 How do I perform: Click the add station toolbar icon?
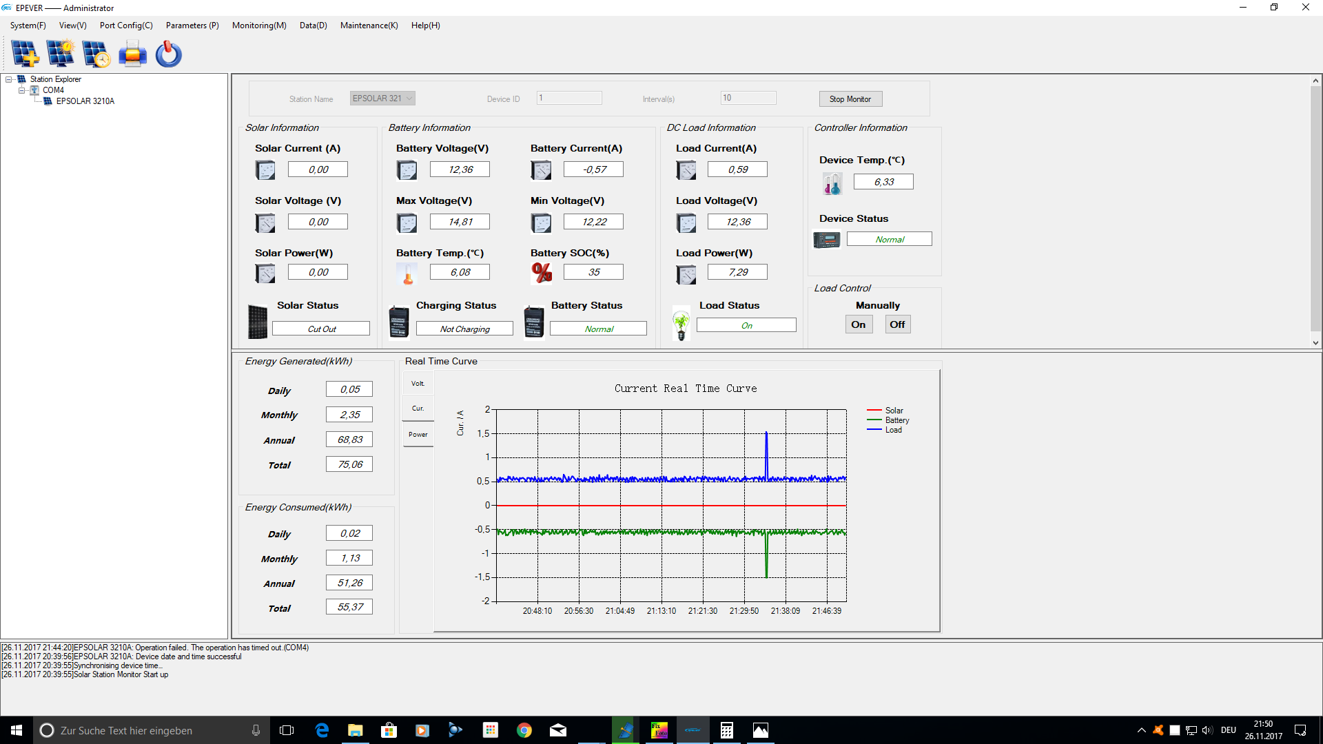click(25, 54)
